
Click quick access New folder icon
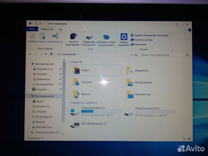(40, 24)
